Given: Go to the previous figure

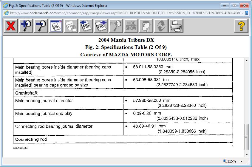Looking at the screenshot, I should click(x=86, y=26).
